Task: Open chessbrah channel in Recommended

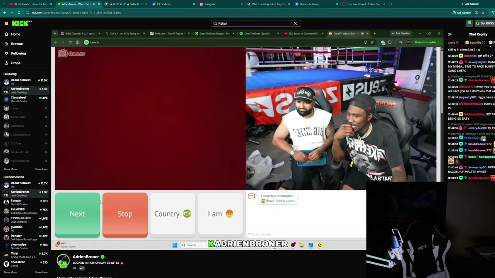Action: (25, 264)
